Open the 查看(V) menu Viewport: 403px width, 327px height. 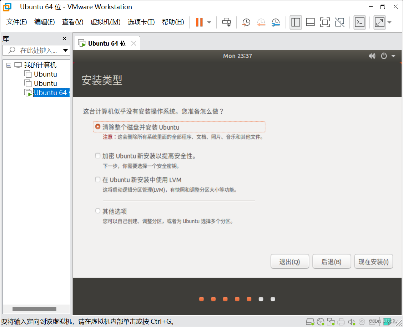click(73, 22)
